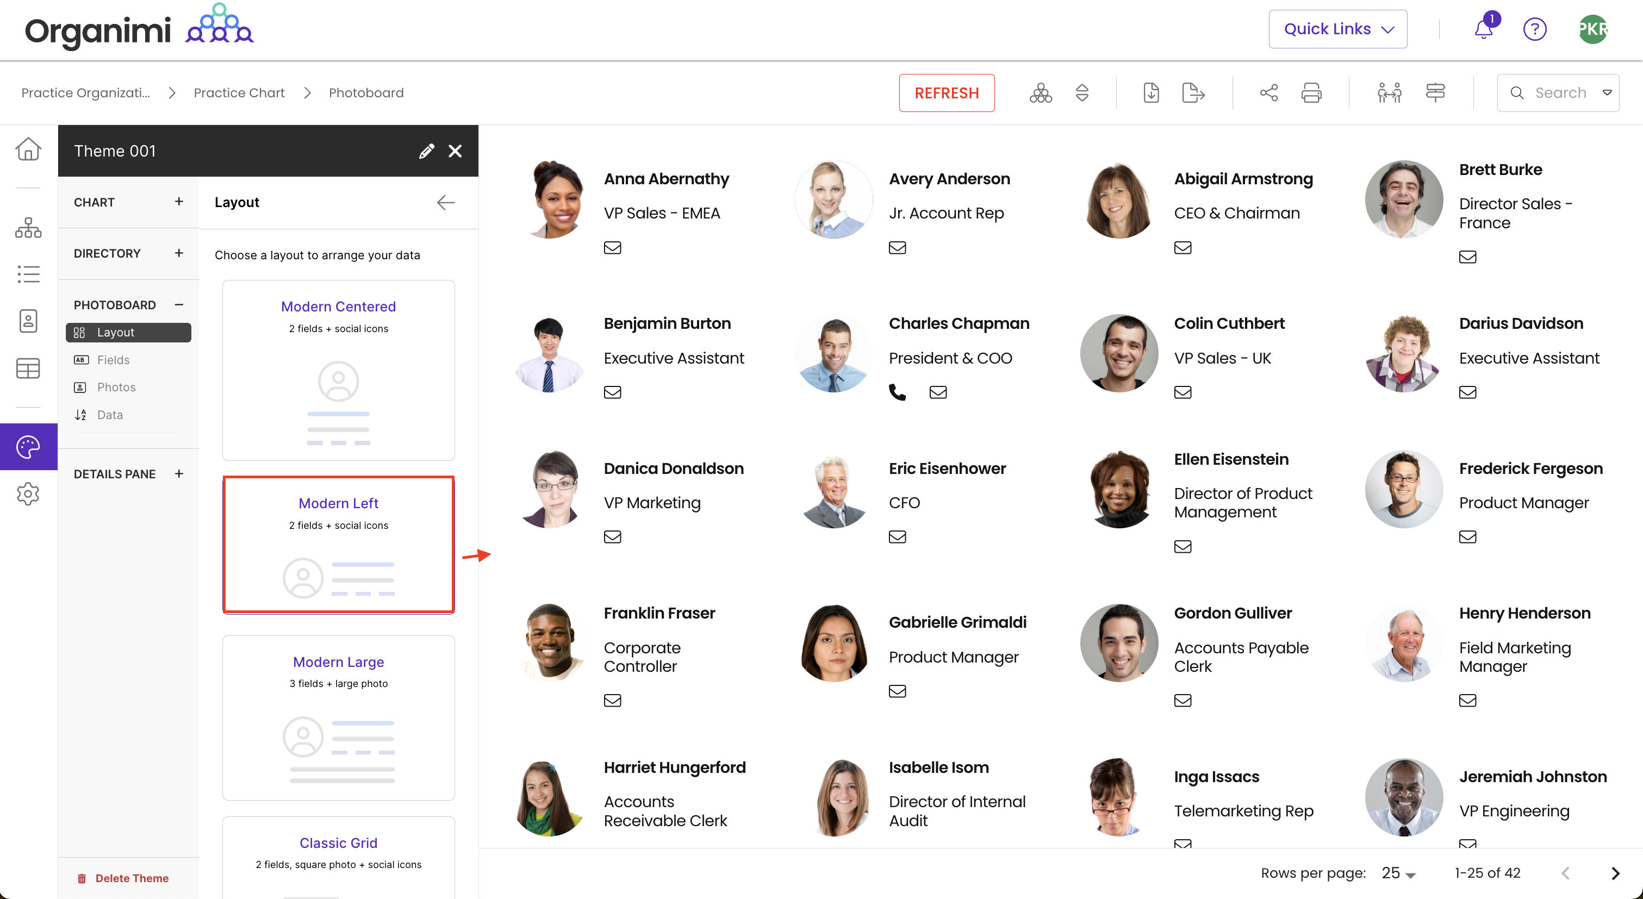
Task: Click the org structure icon beside REFRESH
Action: tap(1040, 93)
